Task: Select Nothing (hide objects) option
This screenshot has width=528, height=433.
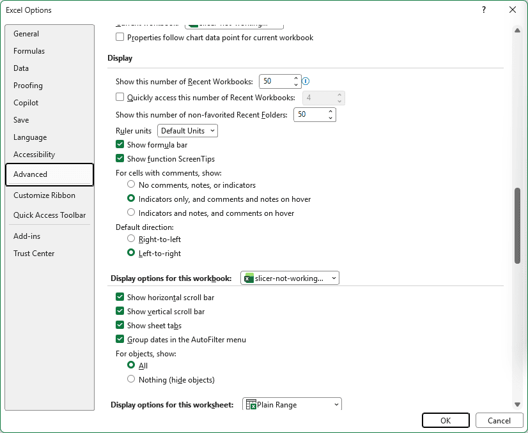Action: (x=131, y=379)
